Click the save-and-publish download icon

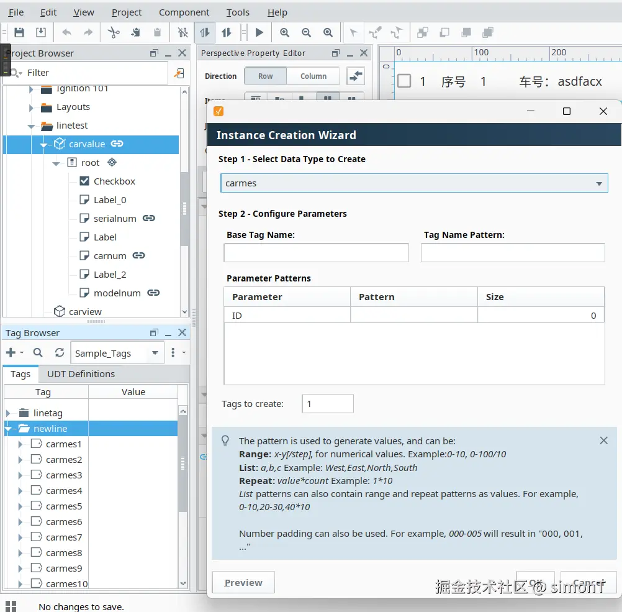[41, 32]
